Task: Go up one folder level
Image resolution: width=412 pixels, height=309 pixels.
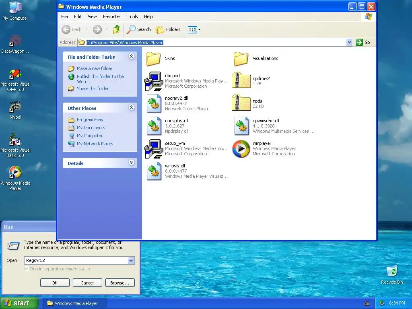Action: point(116,29)
